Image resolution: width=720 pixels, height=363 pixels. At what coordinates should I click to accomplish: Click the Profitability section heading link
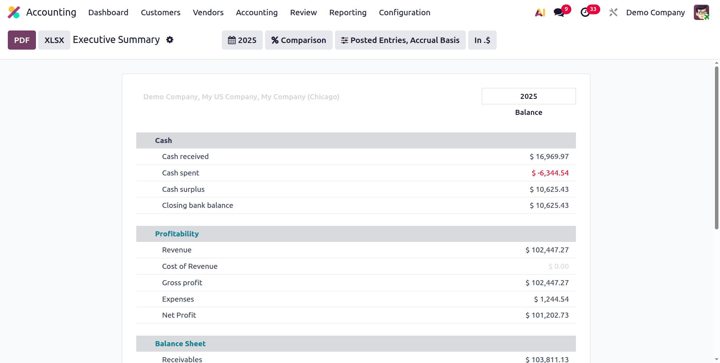click(x=177, y=234)
